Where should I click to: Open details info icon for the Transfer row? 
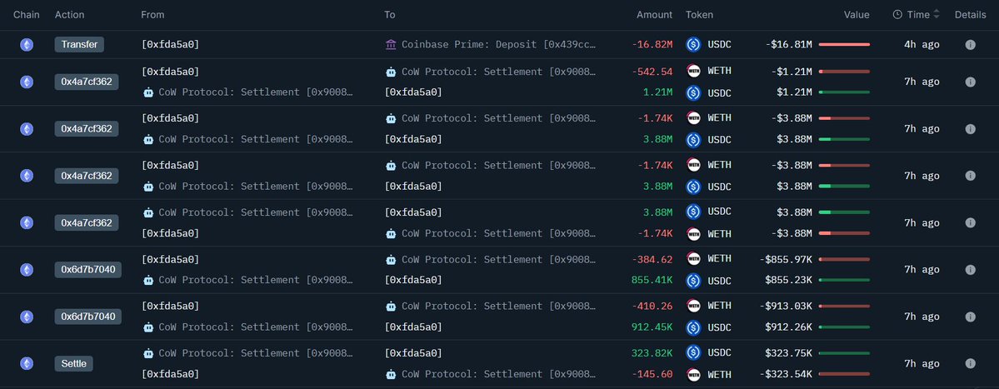(x=971, y=45)
